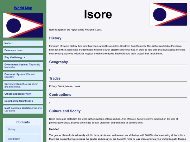Click the Phorin language link
Viewport: 190px width, 142px height.
tap(28, 94)
